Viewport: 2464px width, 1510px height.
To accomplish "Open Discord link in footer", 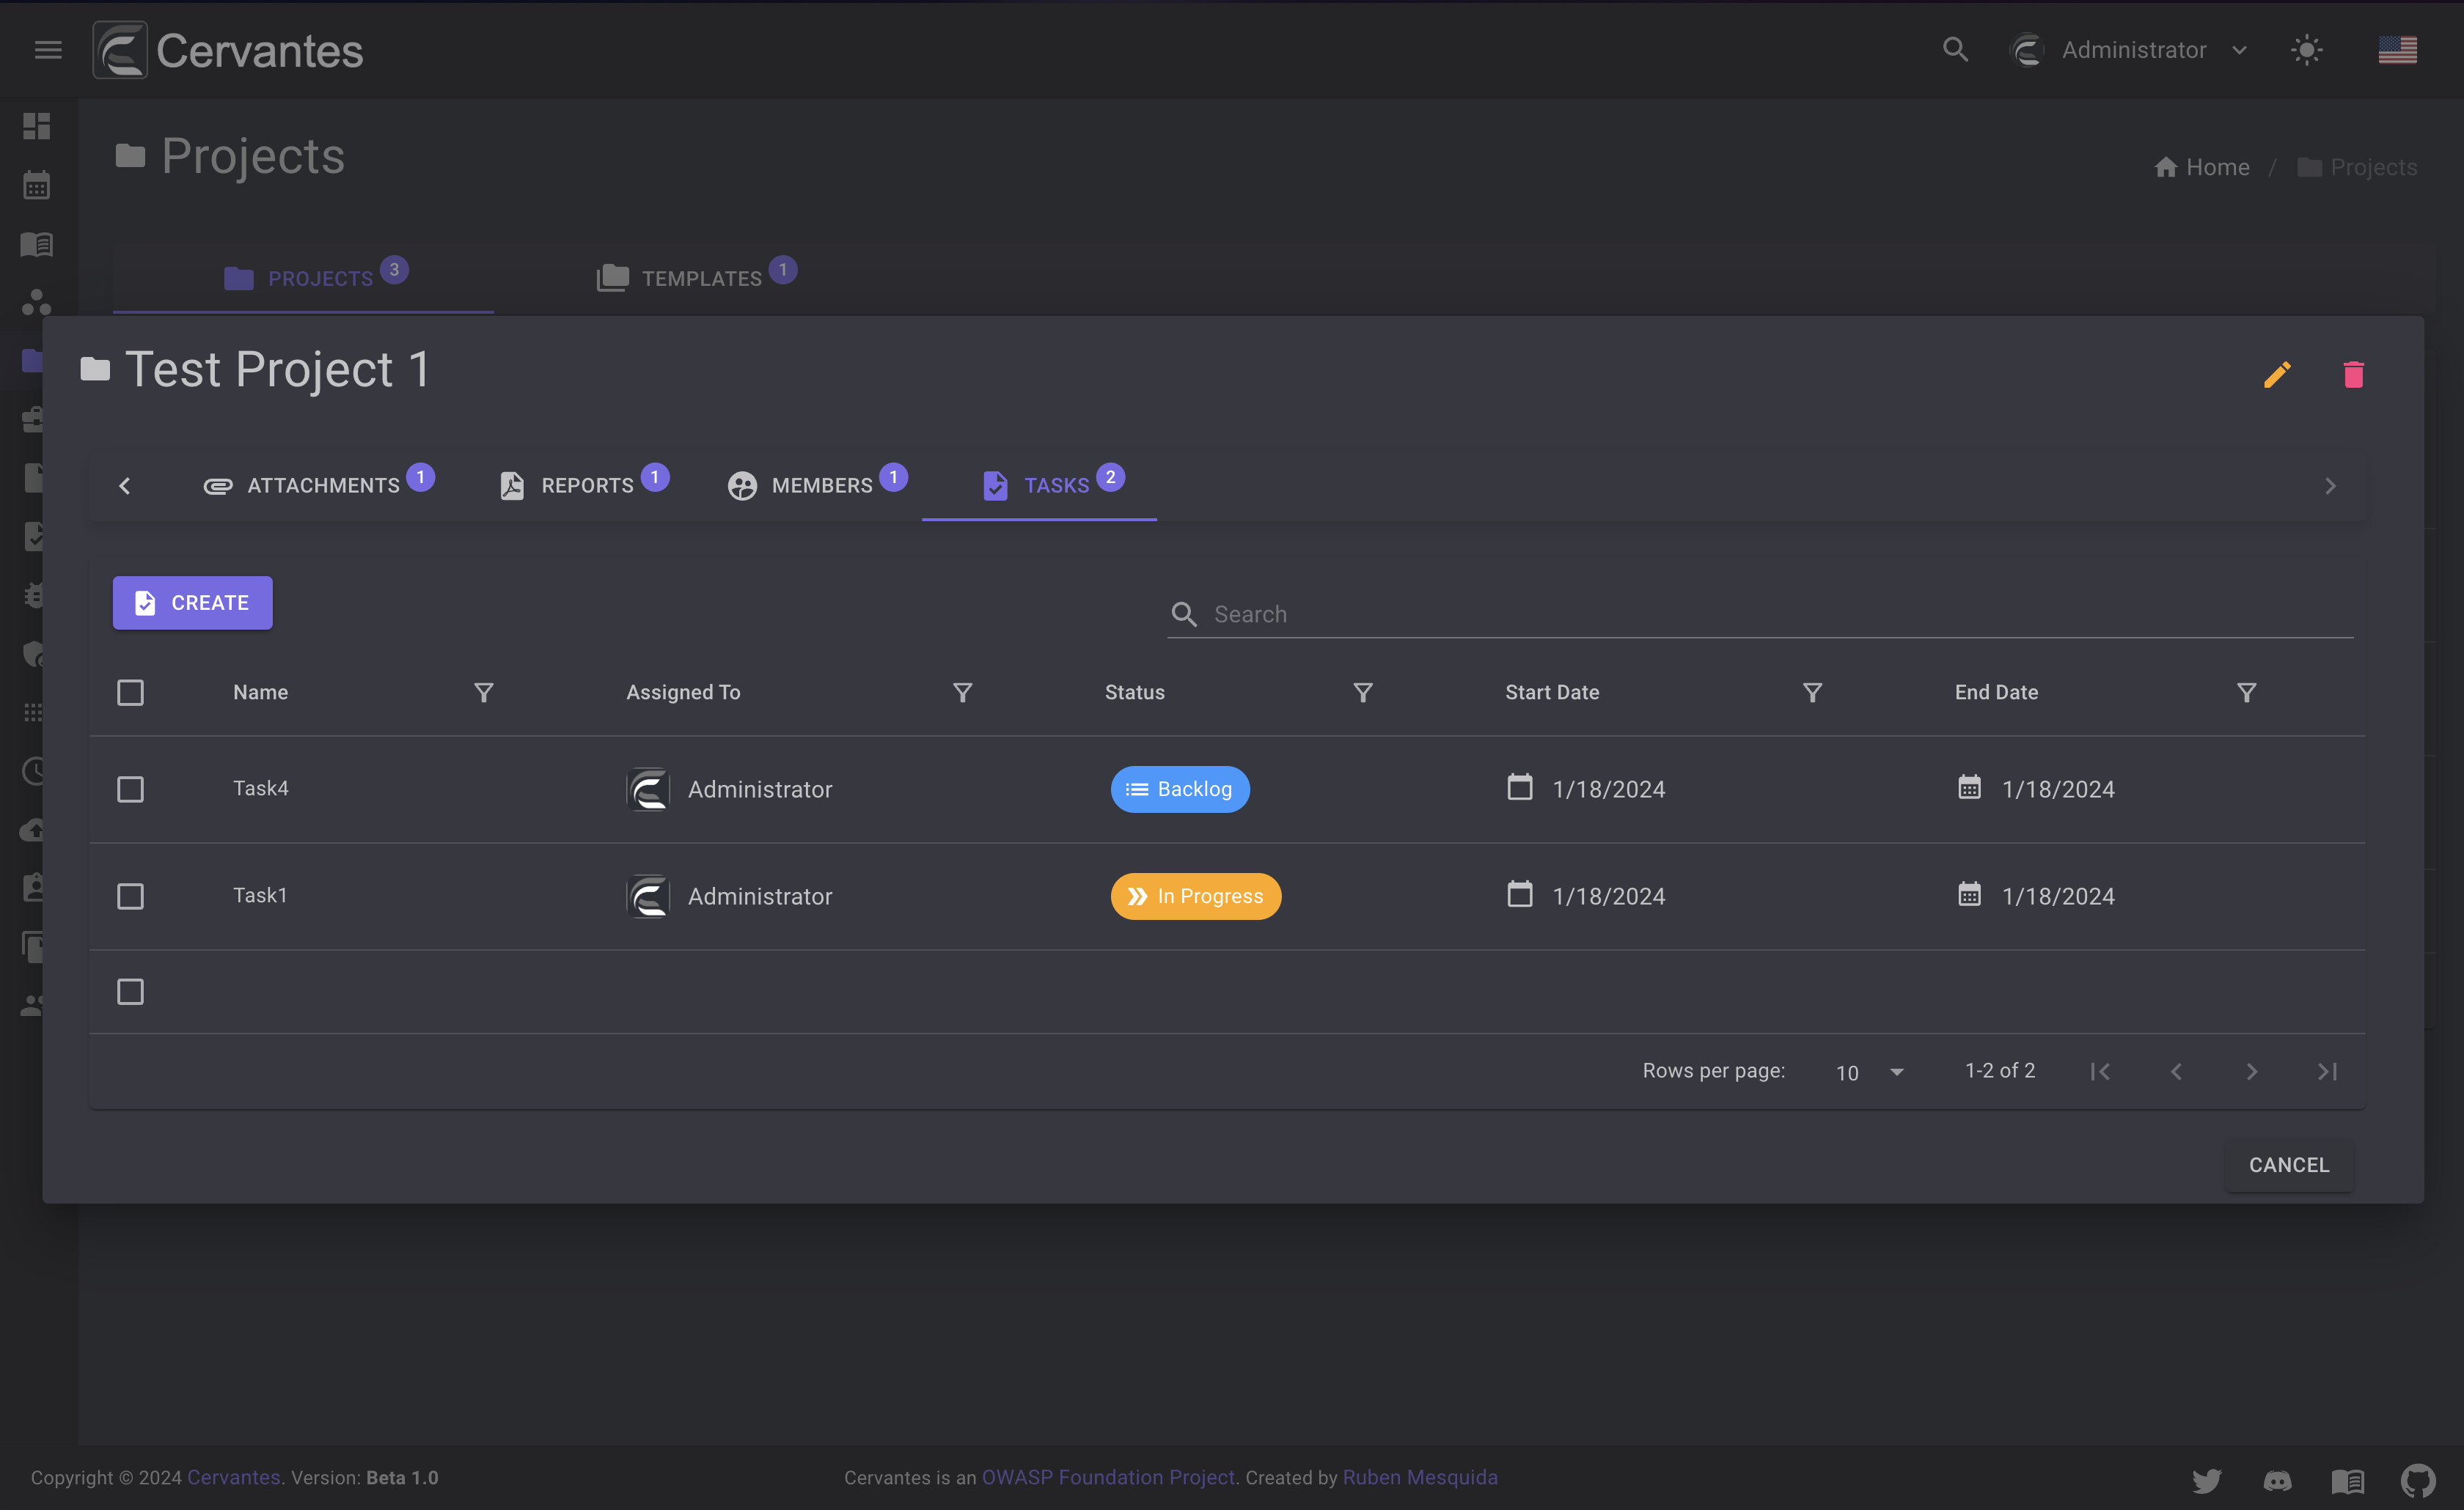I will click(2277, 1480).
